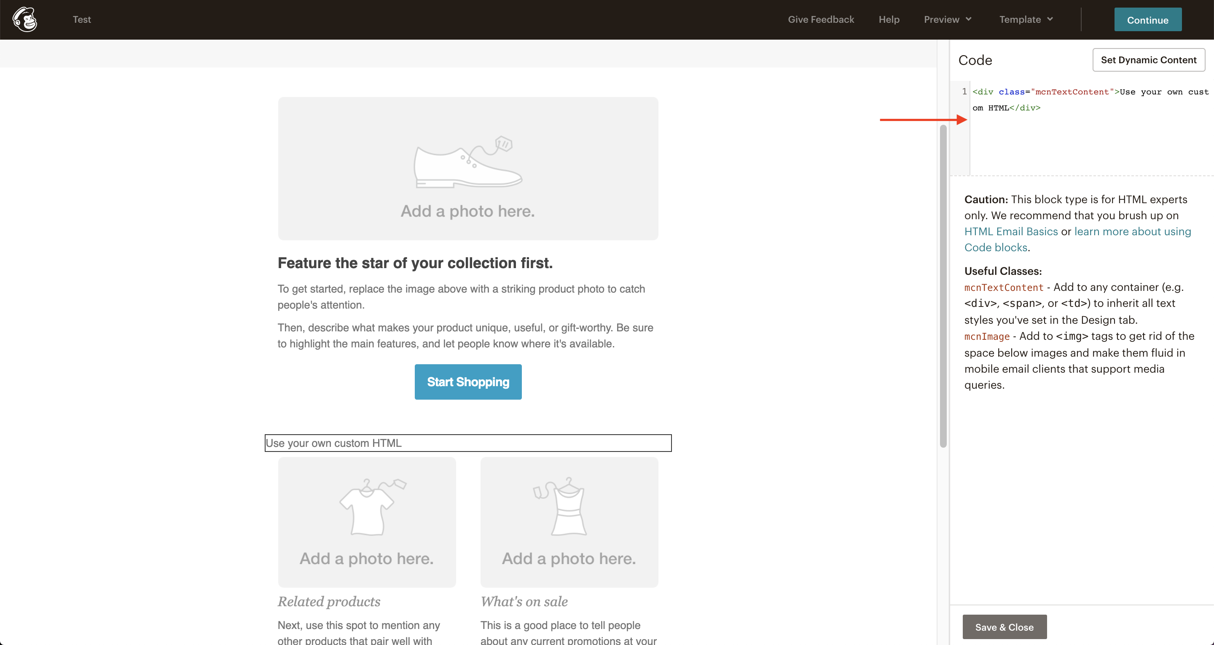Click the vertical scrollbar of the preview
This screenshot has height=645, width=1214.
tap(943, 286)
